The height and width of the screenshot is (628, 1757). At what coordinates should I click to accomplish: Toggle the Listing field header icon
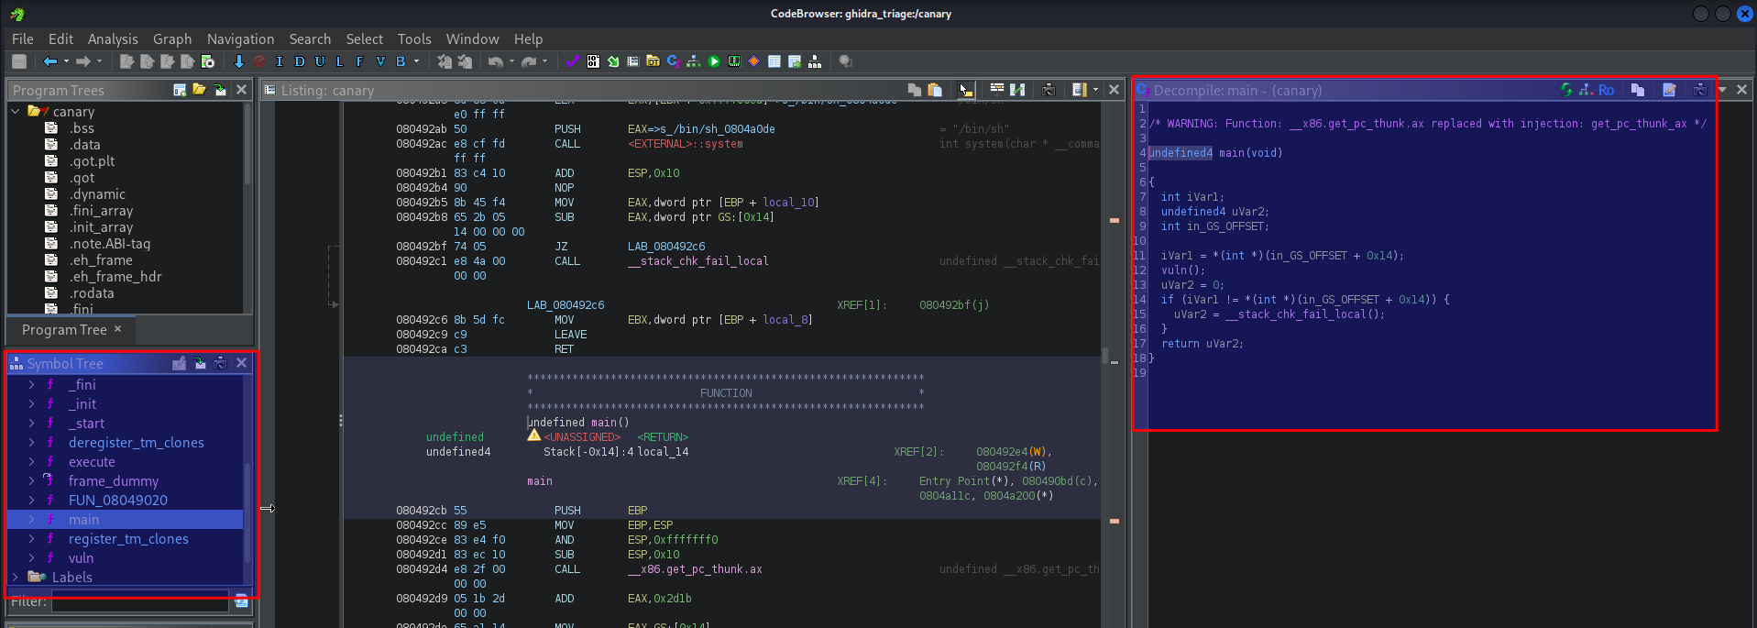[996, 90]
